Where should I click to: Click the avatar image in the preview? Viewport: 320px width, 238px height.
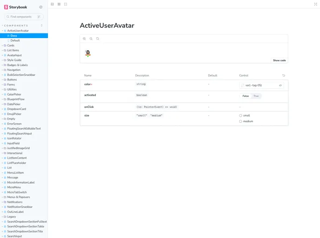pyautogui.click(x=87, y=53)
